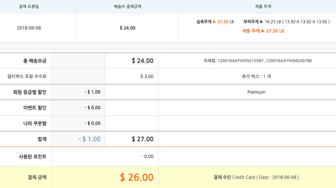
Task: Click the black arrow beside 부피무게
Action: (x=261, y=21)
